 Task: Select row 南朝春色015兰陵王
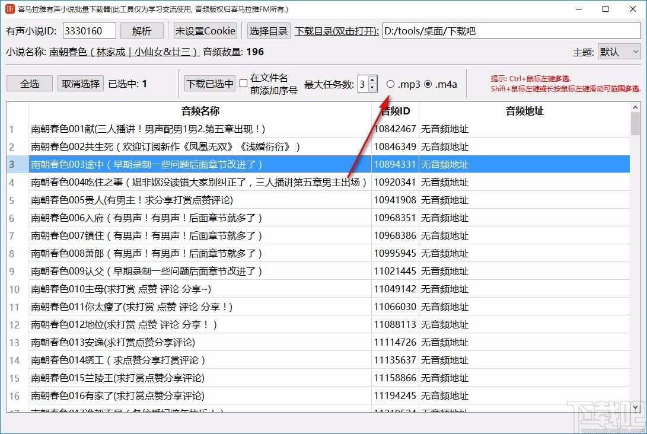tap(200, 378)
